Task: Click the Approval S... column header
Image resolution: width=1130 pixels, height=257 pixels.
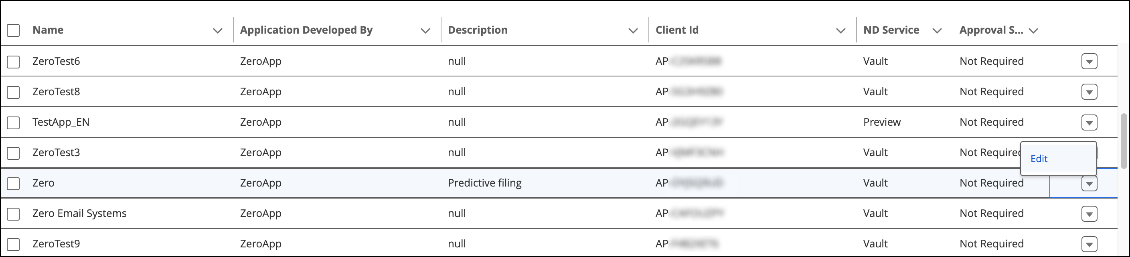Action: [x=991, y=30]
